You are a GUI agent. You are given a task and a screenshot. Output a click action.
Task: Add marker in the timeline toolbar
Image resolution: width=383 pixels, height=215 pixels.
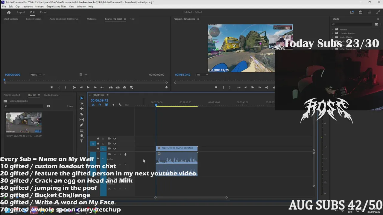point(113,105)
